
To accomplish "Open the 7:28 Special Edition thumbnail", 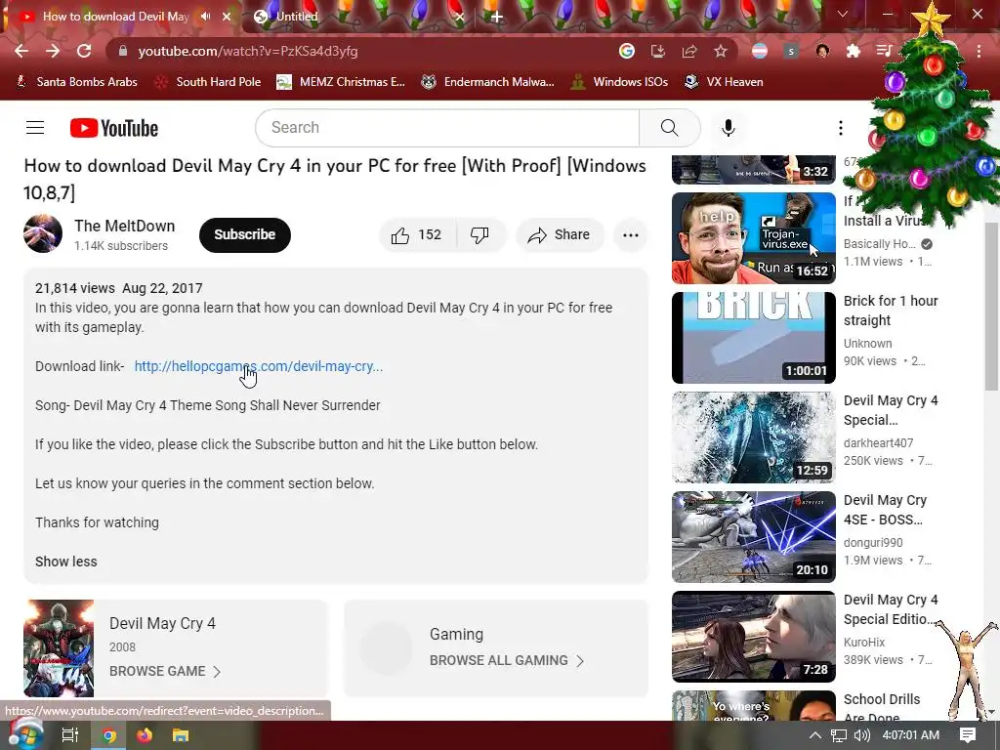I will (x=753, y=636).
